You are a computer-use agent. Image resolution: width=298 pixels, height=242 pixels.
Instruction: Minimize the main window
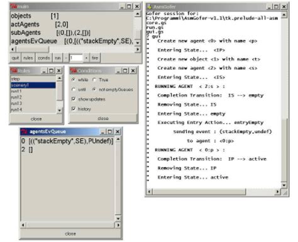(x=122, y=6)
